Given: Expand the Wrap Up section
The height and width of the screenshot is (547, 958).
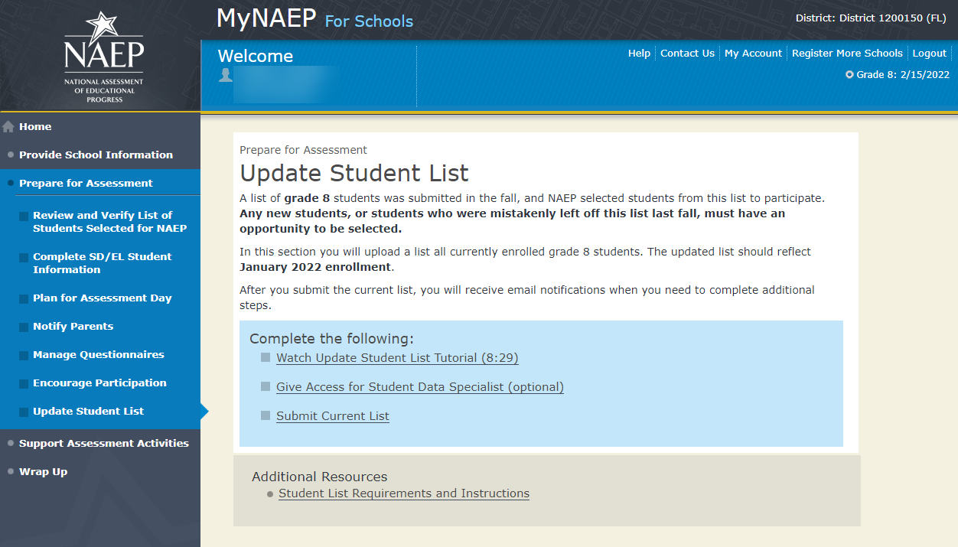Looking at the screenshot, I should coord(43,471).
